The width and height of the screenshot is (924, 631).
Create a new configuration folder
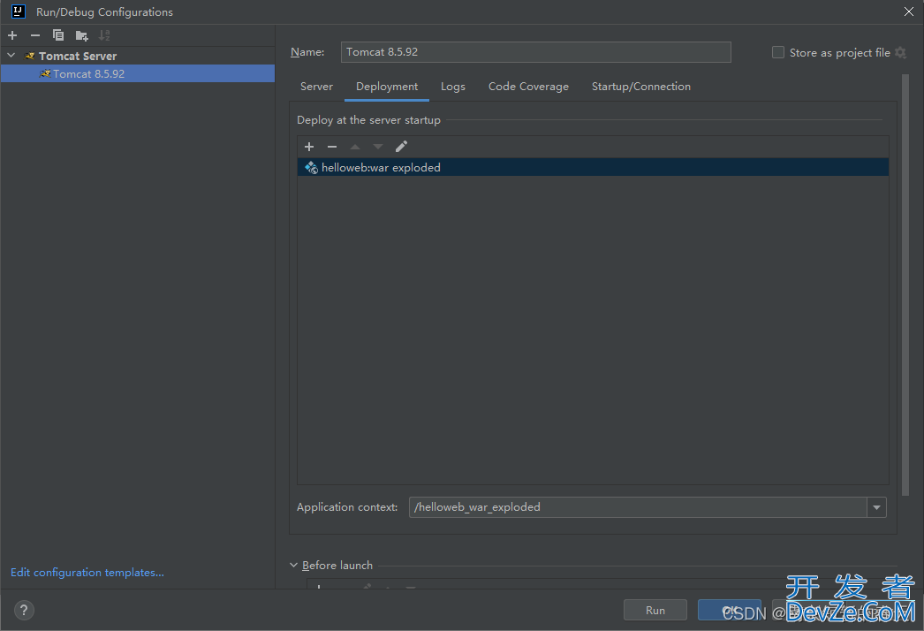81,36
